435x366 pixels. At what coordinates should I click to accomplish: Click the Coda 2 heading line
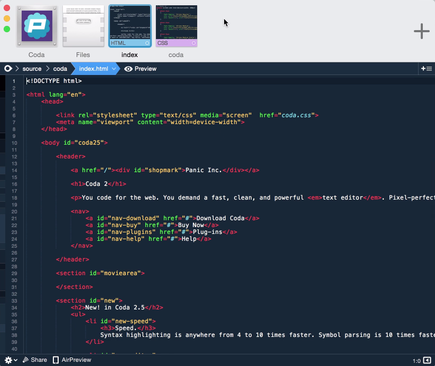(98, 184)
